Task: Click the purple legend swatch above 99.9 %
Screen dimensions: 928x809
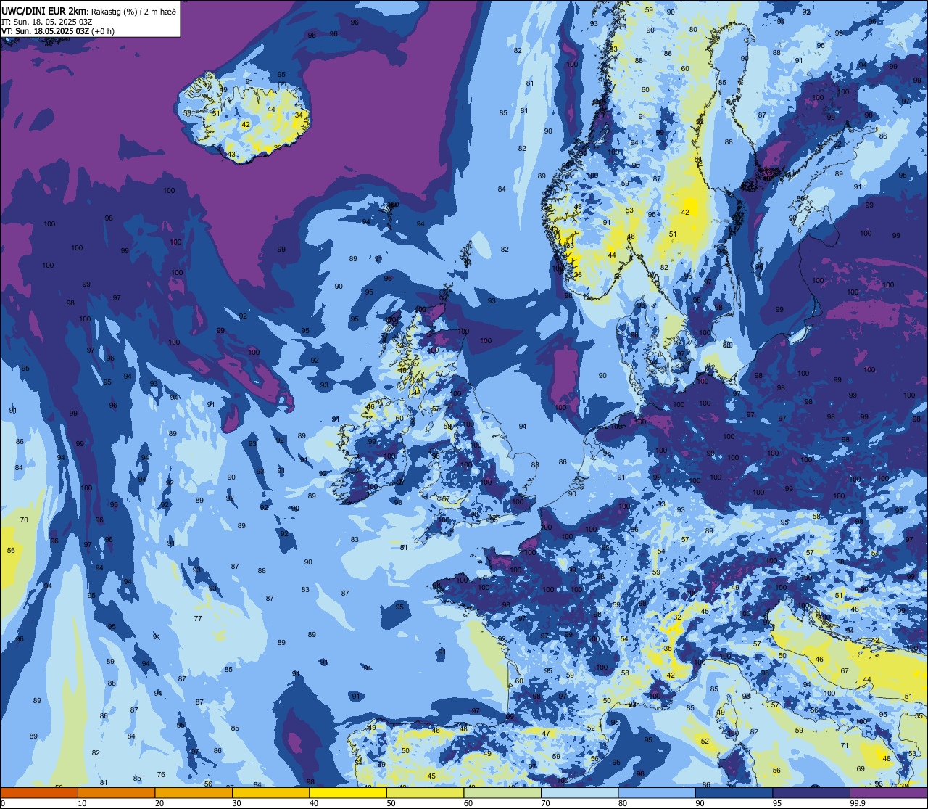Action: point(888,792)
